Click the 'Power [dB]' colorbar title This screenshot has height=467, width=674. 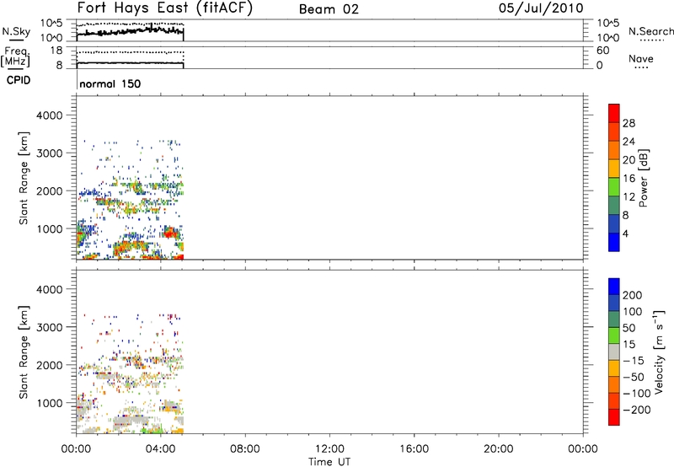tap(644, 178)
